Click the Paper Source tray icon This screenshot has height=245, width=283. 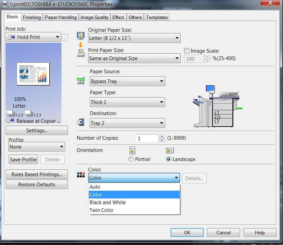(81, 81)
